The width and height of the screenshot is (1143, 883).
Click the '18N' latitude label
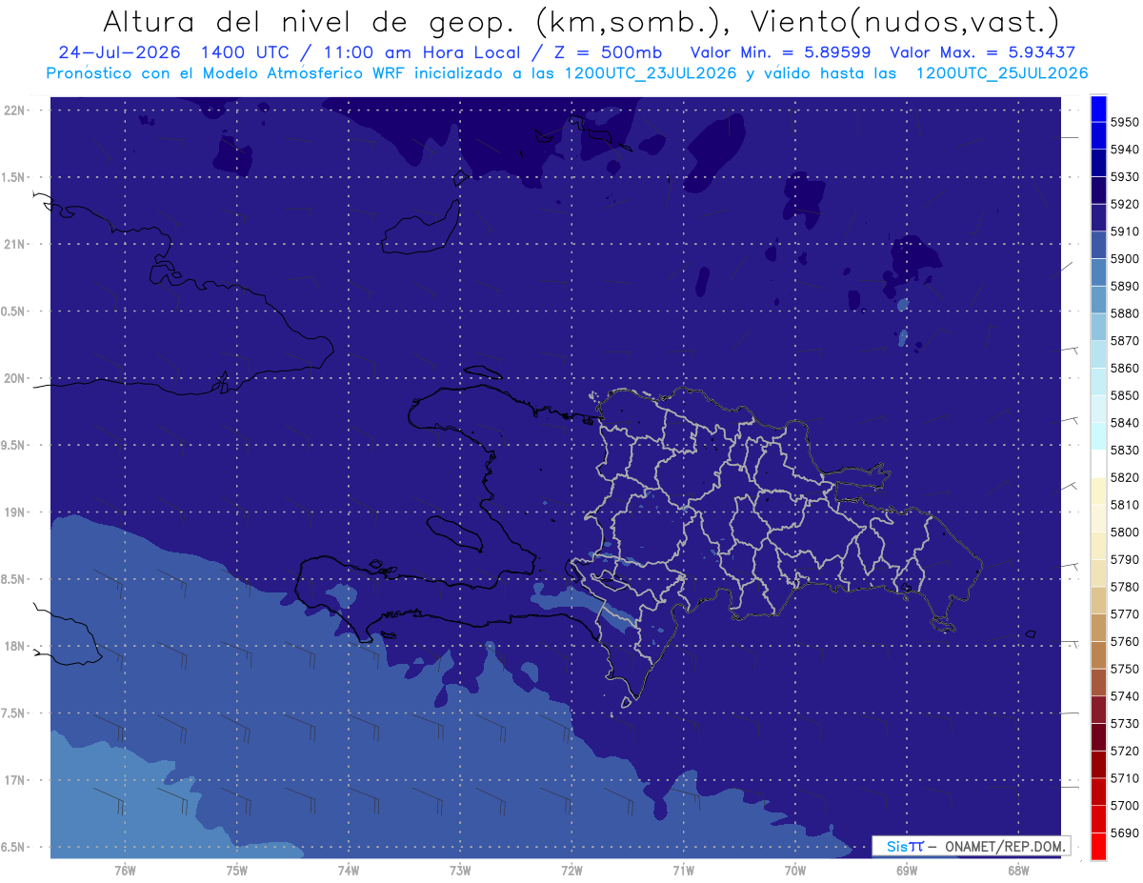coord(13,646)
